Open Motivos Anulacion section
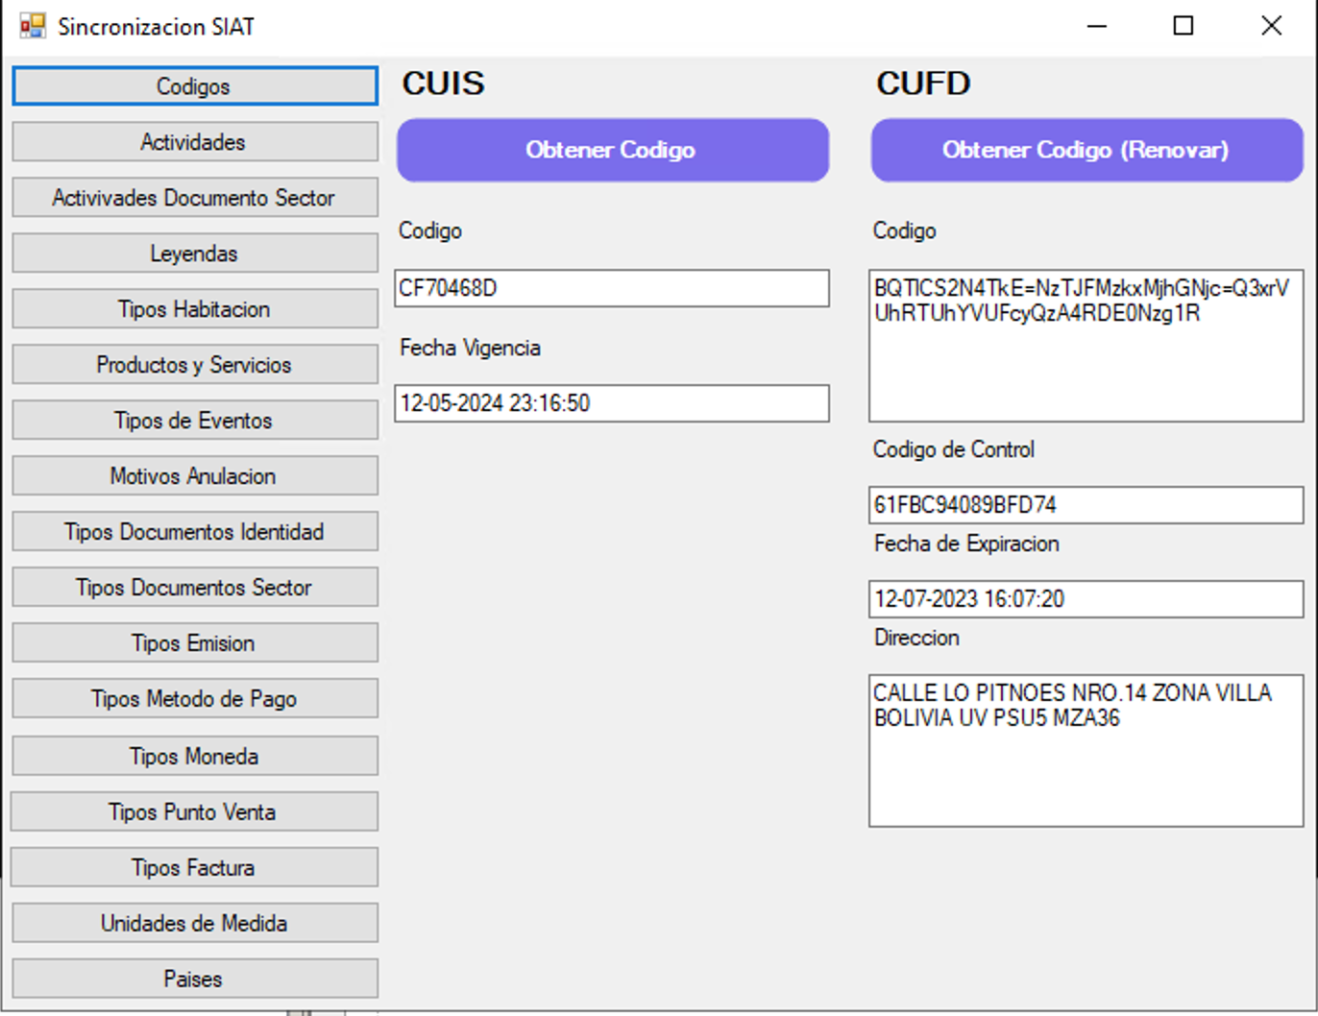Screen dimensions: 1318x1016 coord(194,476)
